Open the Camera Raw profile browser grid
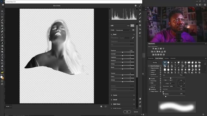 tap(133, 30)
